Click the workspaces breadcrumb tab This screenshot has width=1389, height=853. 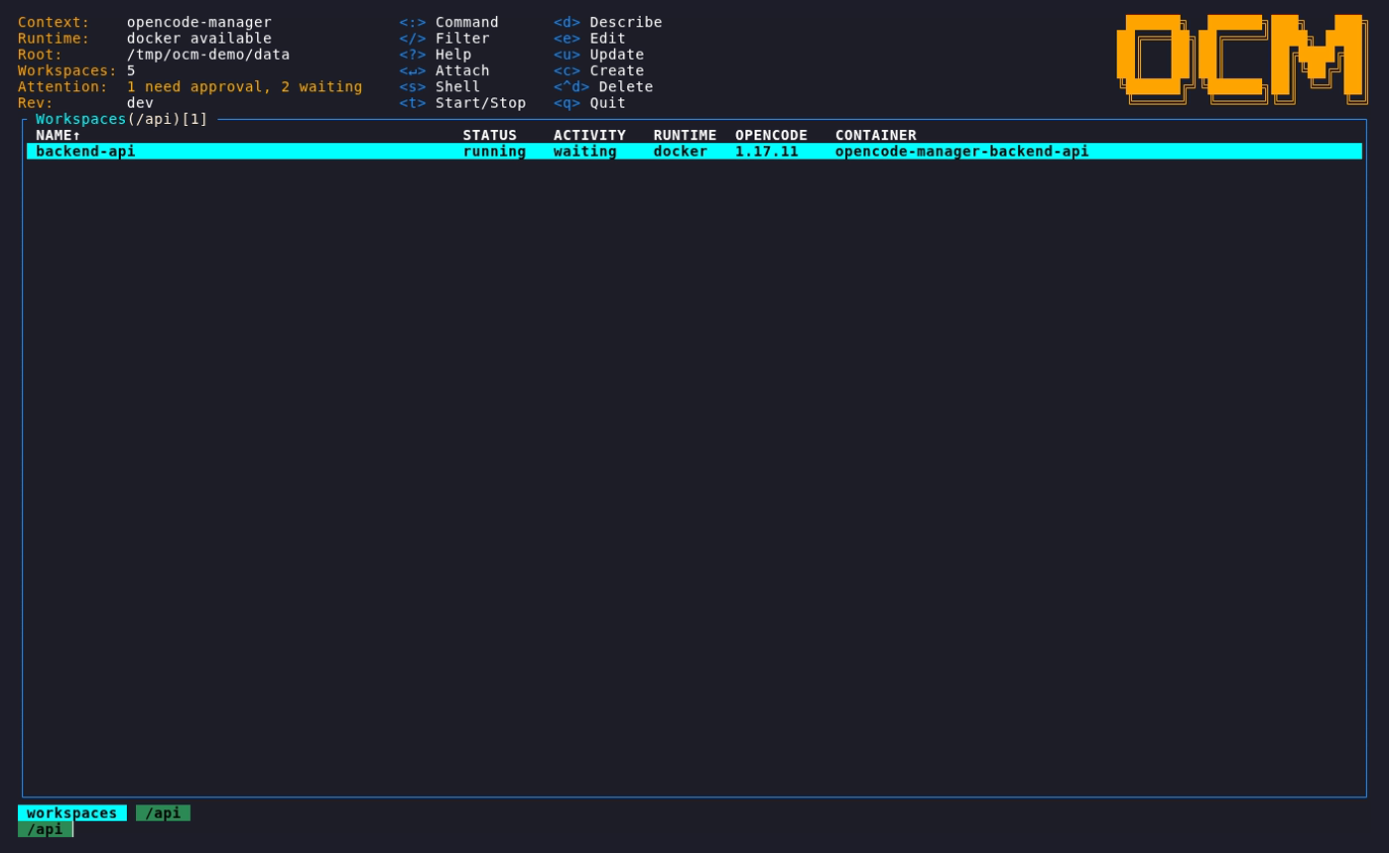pos(72,812)
